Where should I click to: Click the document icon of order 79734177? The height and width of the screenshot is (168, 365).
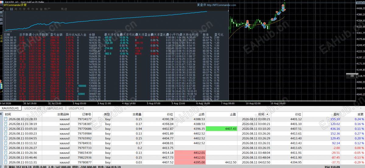[6, 119]
